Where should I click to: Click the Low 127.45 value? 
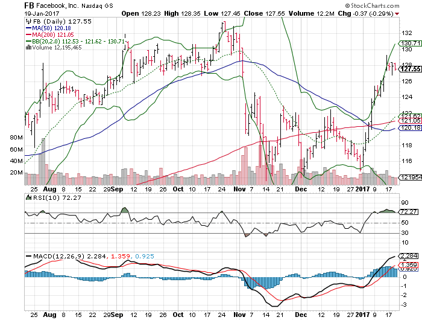[x=222, y=13]
